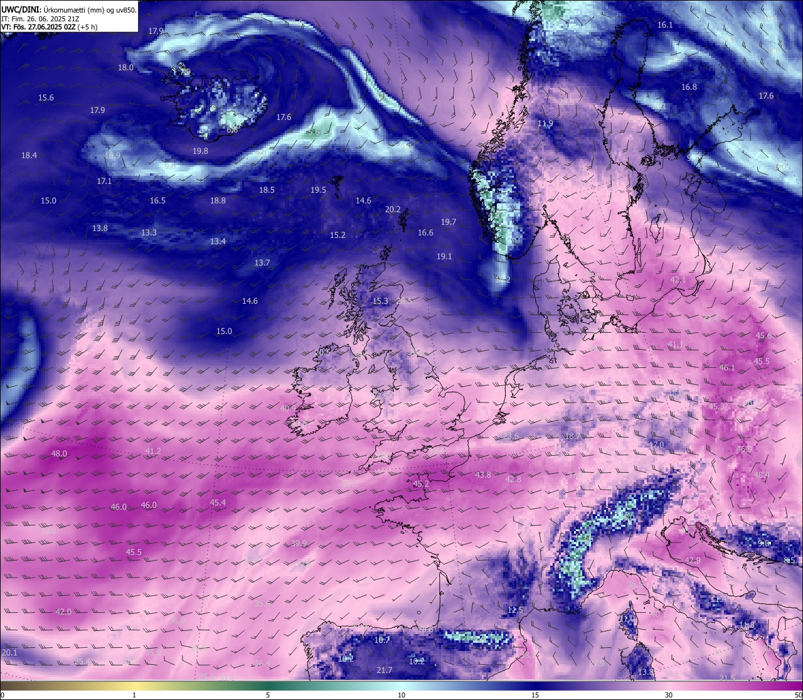Click the 16.1 value at the top right
The width and height of the screenshot is (803, 700).
pos(665,24)
